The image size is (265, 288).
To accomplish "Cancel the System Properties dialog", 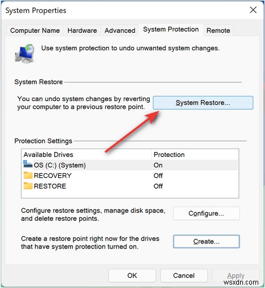I will [x=184, y=276].
